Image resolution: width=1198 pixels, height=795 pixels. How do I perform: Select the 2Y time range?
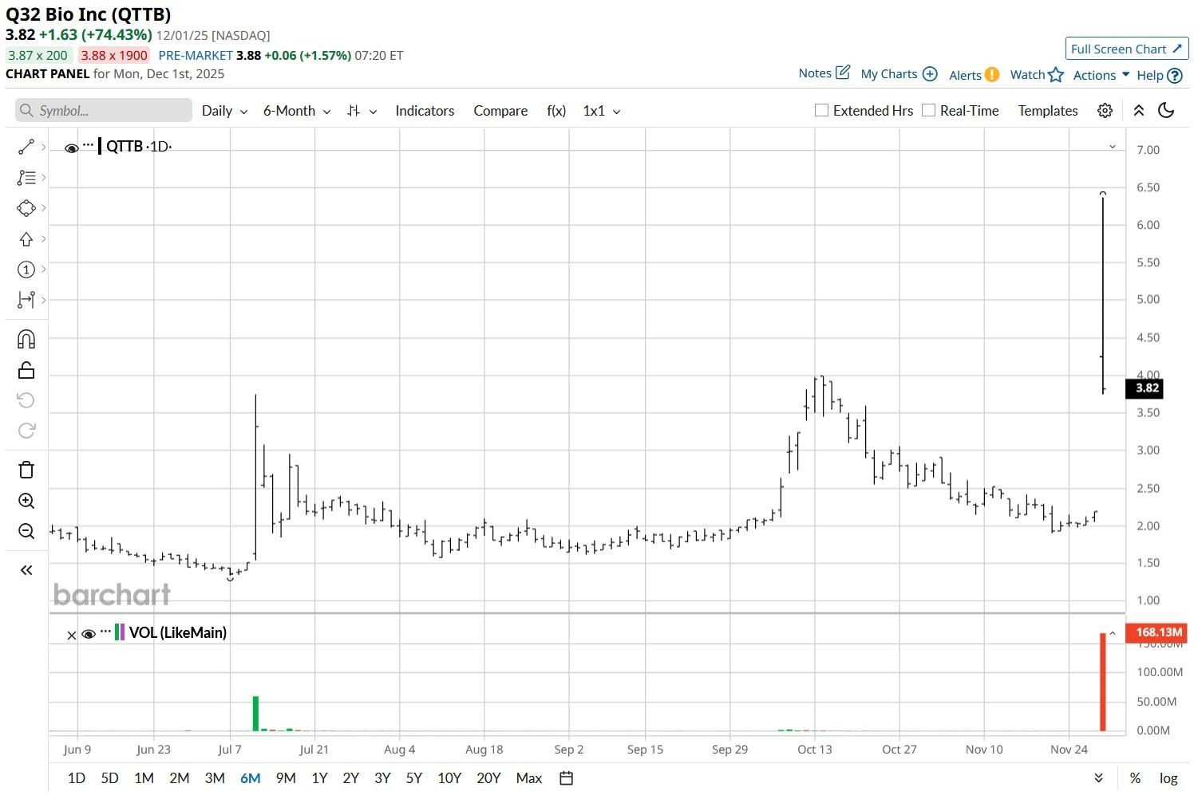(x=350, y=778)
